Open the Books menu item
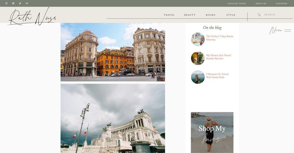The width and height of the screenshot is (294, 153). (211, 15)
